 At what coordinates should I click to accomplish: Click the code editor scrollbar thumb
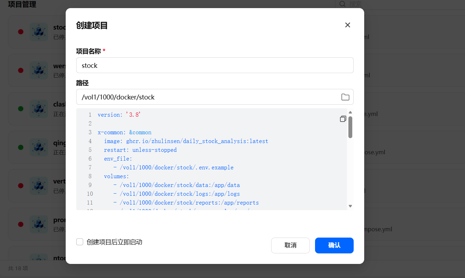[350, 127]
